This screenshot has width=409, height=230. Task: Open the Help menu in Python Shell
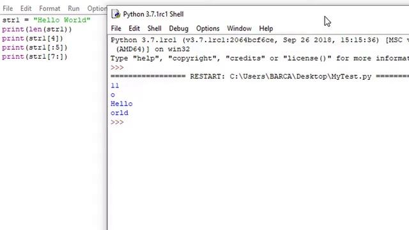[266, 28]
